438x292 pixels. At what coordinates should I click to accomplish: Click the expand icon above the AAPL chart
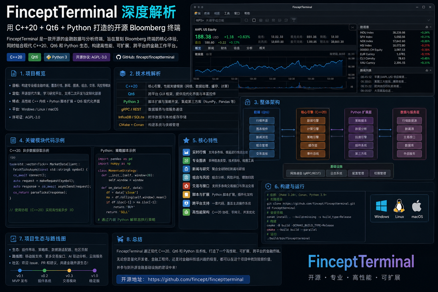click(352, 27)
